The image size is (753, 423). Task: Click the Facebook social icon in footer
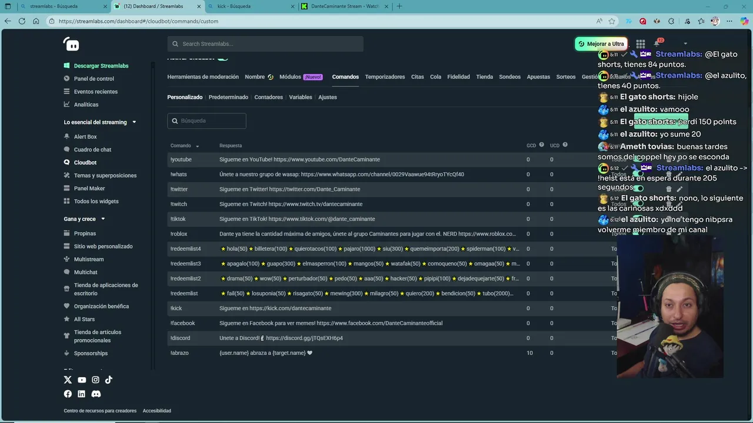(x=68, y=394)
